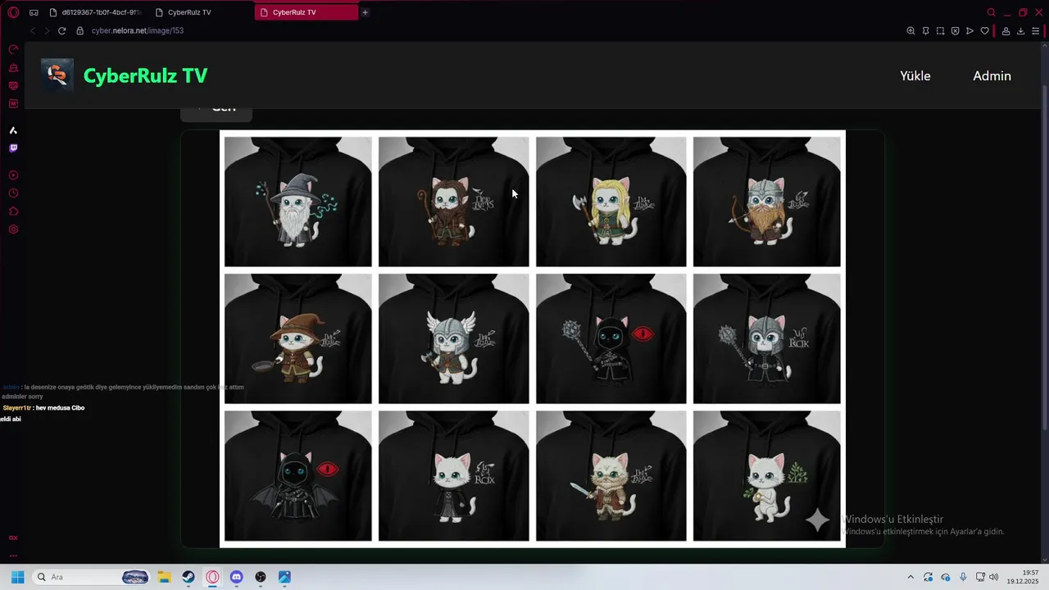Screen dimensions: 1049x590
Task: Click the bat-winged dark cat hoodie
Action: coord(297,475)
